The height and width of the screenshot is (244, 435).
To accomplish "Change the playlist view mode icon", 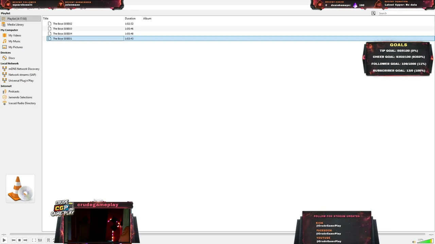I will pyautogui.click(x=373, y=13).
